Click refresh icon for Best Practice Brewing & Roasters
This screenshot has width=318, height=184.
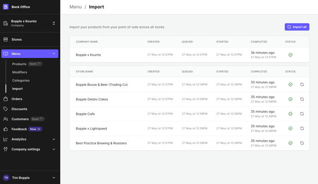tap(302, 143)
